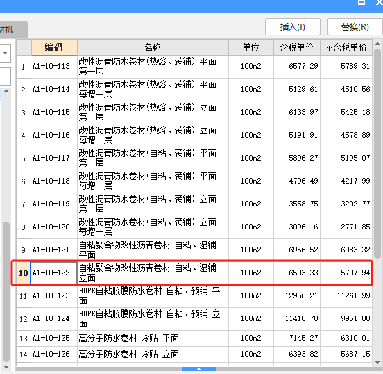Click price value 5896.27
Viewport: 383px width, 374px height.
click(x=303, y=158)
